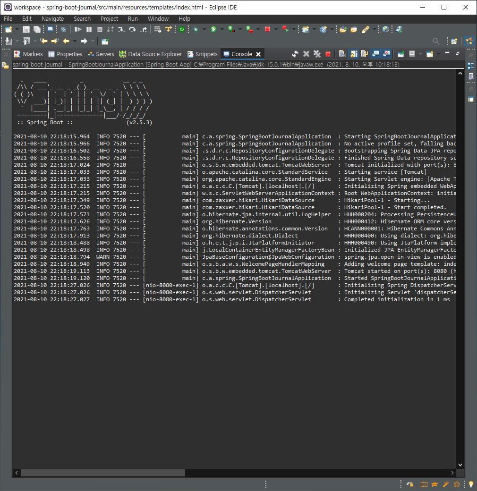The height and width of the screenshot is (491, 477).
Task: Click the Skip All Breakpoints icon
Action: point(64,29)
